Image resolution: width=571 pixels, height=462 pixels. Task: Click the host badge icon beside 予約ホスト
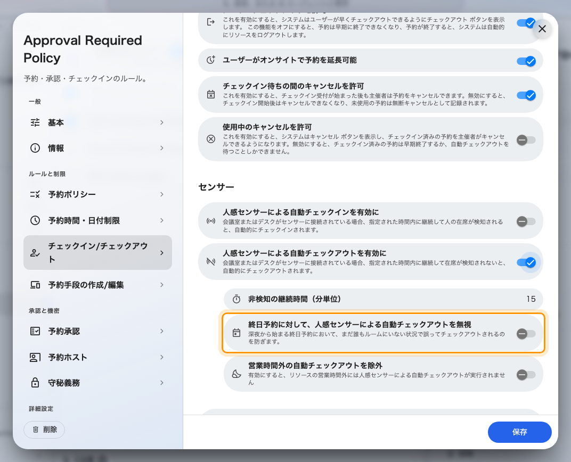pos(35,357)
